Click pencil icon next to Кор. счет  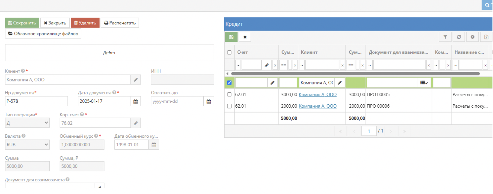coord(135,123)
